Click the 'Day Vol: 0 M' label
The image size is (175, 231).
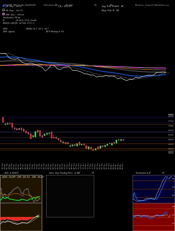pos(110,10)
